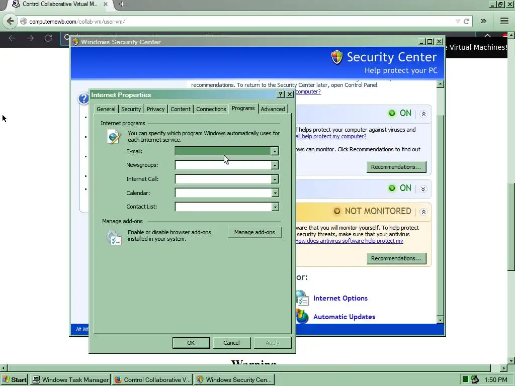515x386 pixels.
Task: Open a new browser tab
Action: (122, 4)
